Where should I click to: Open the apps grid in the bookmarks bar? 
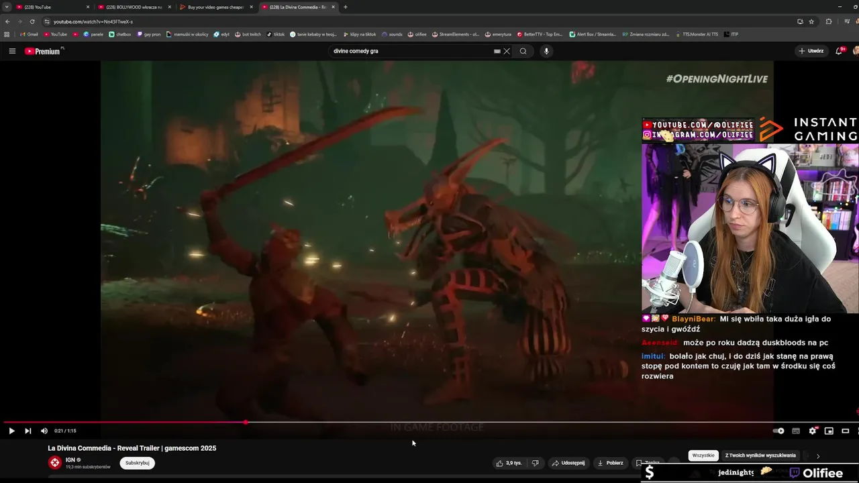coord(7,34)
